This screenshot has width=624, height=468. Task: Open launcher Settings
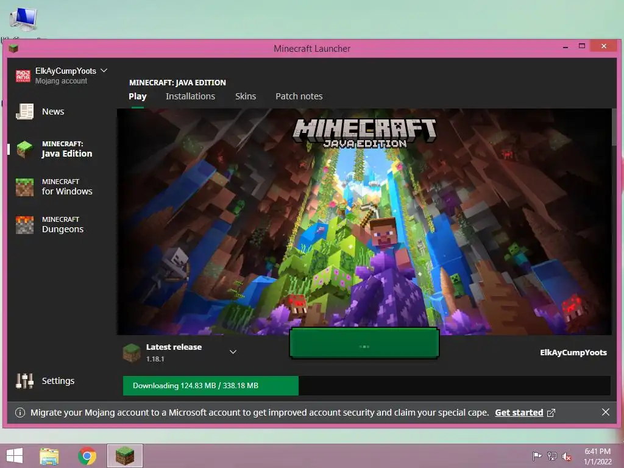pyautogui.click(x=45, y=381)
